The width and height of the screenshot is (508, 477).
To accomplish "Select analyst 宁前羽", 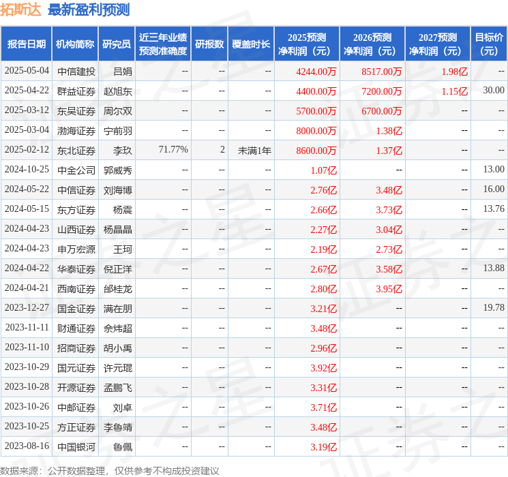I will tap(117, 131).
